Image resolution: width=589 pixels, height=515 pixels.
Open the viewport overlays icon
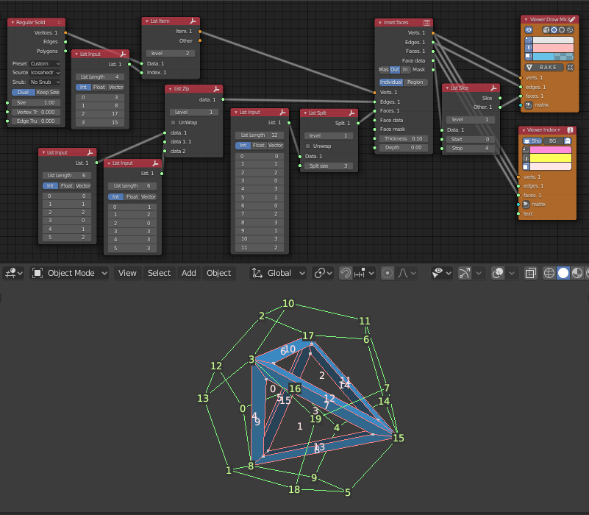tap(498, 273)
